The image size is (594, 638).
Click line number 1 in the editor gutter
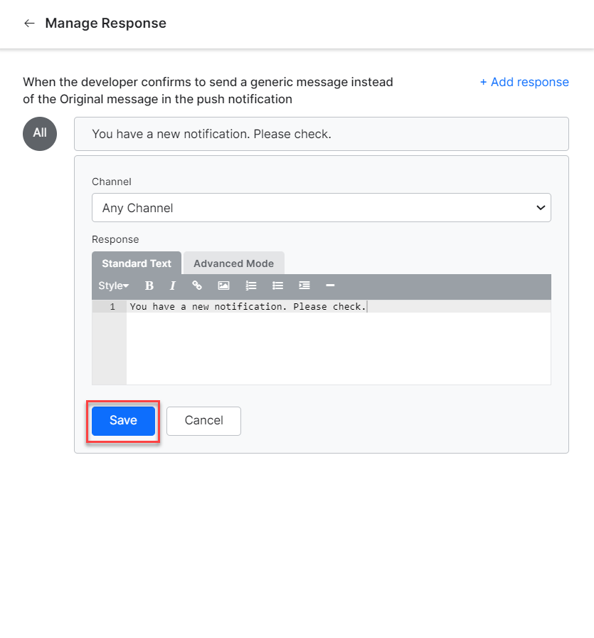pos(112,307)
